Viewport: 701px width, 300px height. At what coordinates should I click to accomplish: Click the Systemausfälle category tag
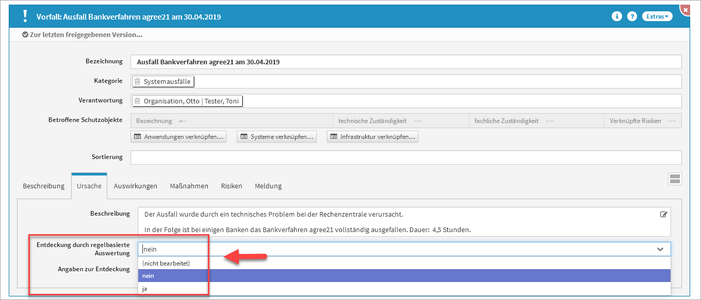point(164,81)
